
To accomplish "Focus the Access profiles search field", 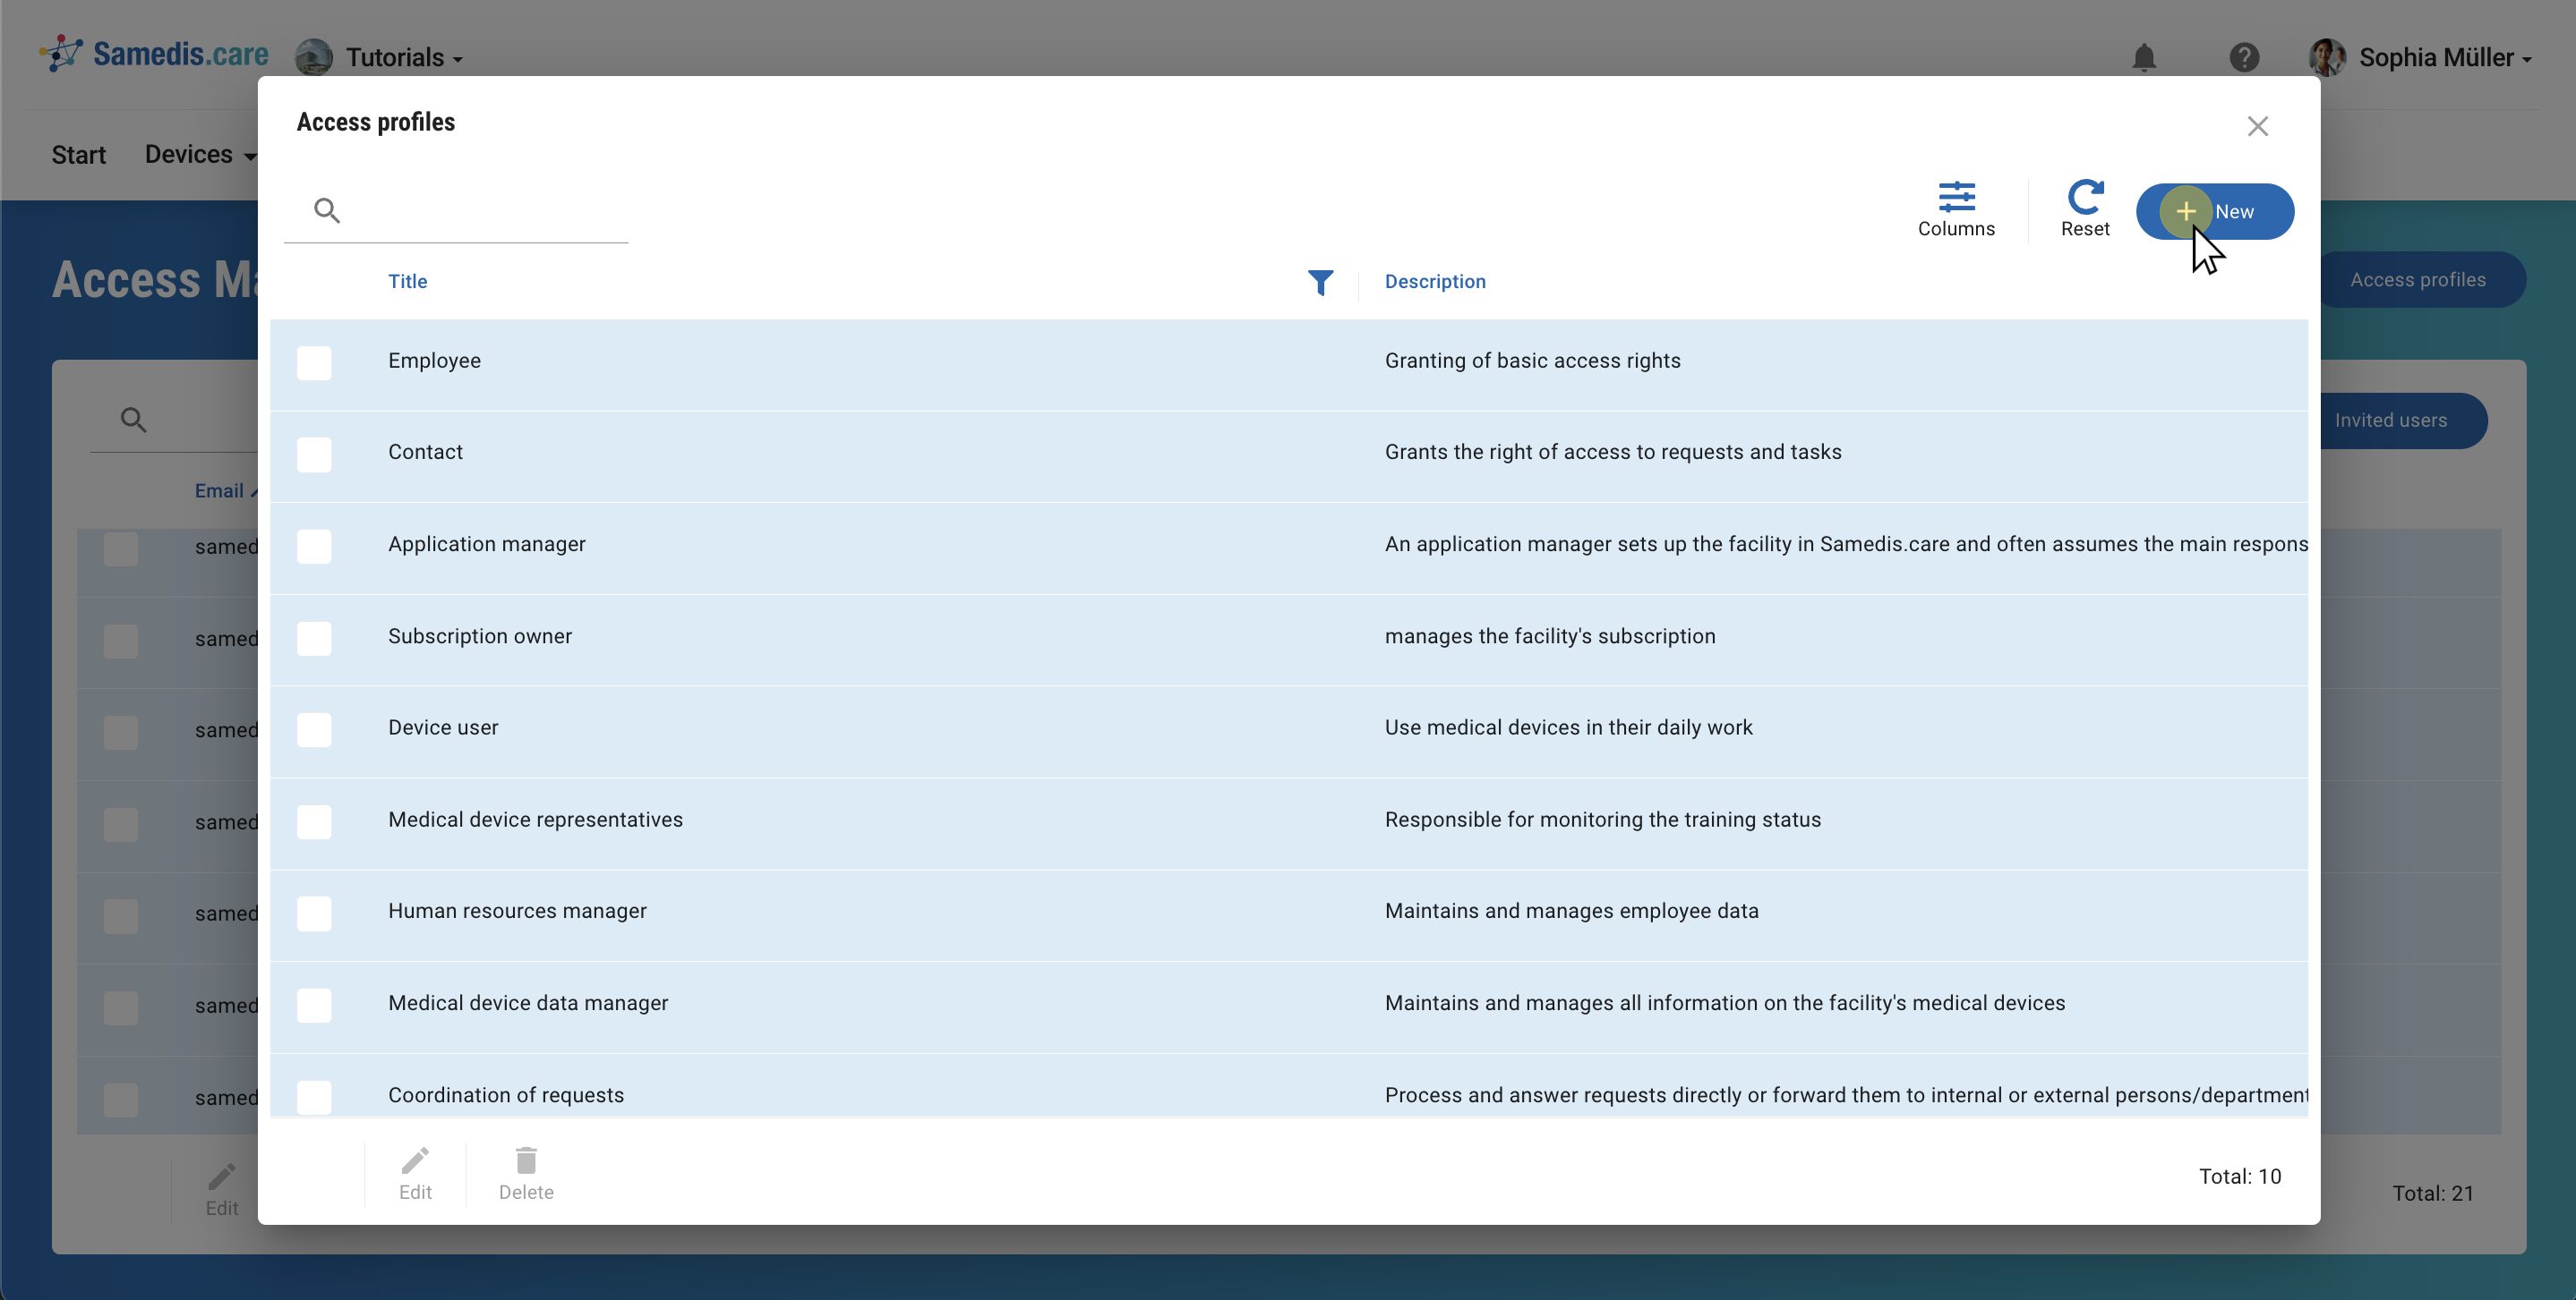I will (480, 211).
